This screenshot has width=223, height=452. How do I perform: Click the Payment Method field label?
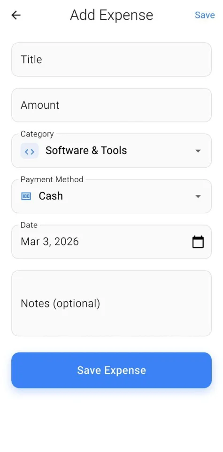click(52, 179)
